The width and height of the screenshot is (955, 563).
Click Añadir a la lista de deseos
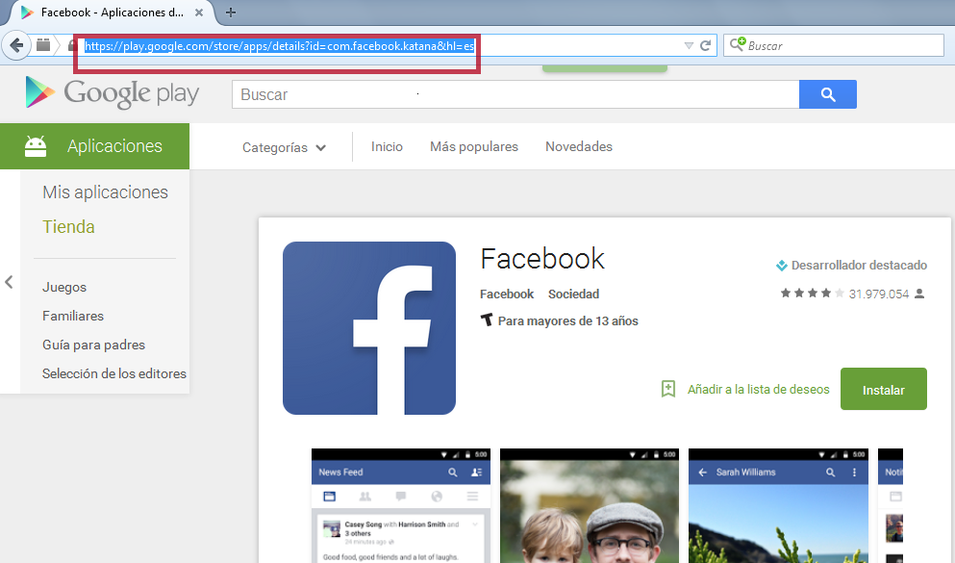pos(758,390)
